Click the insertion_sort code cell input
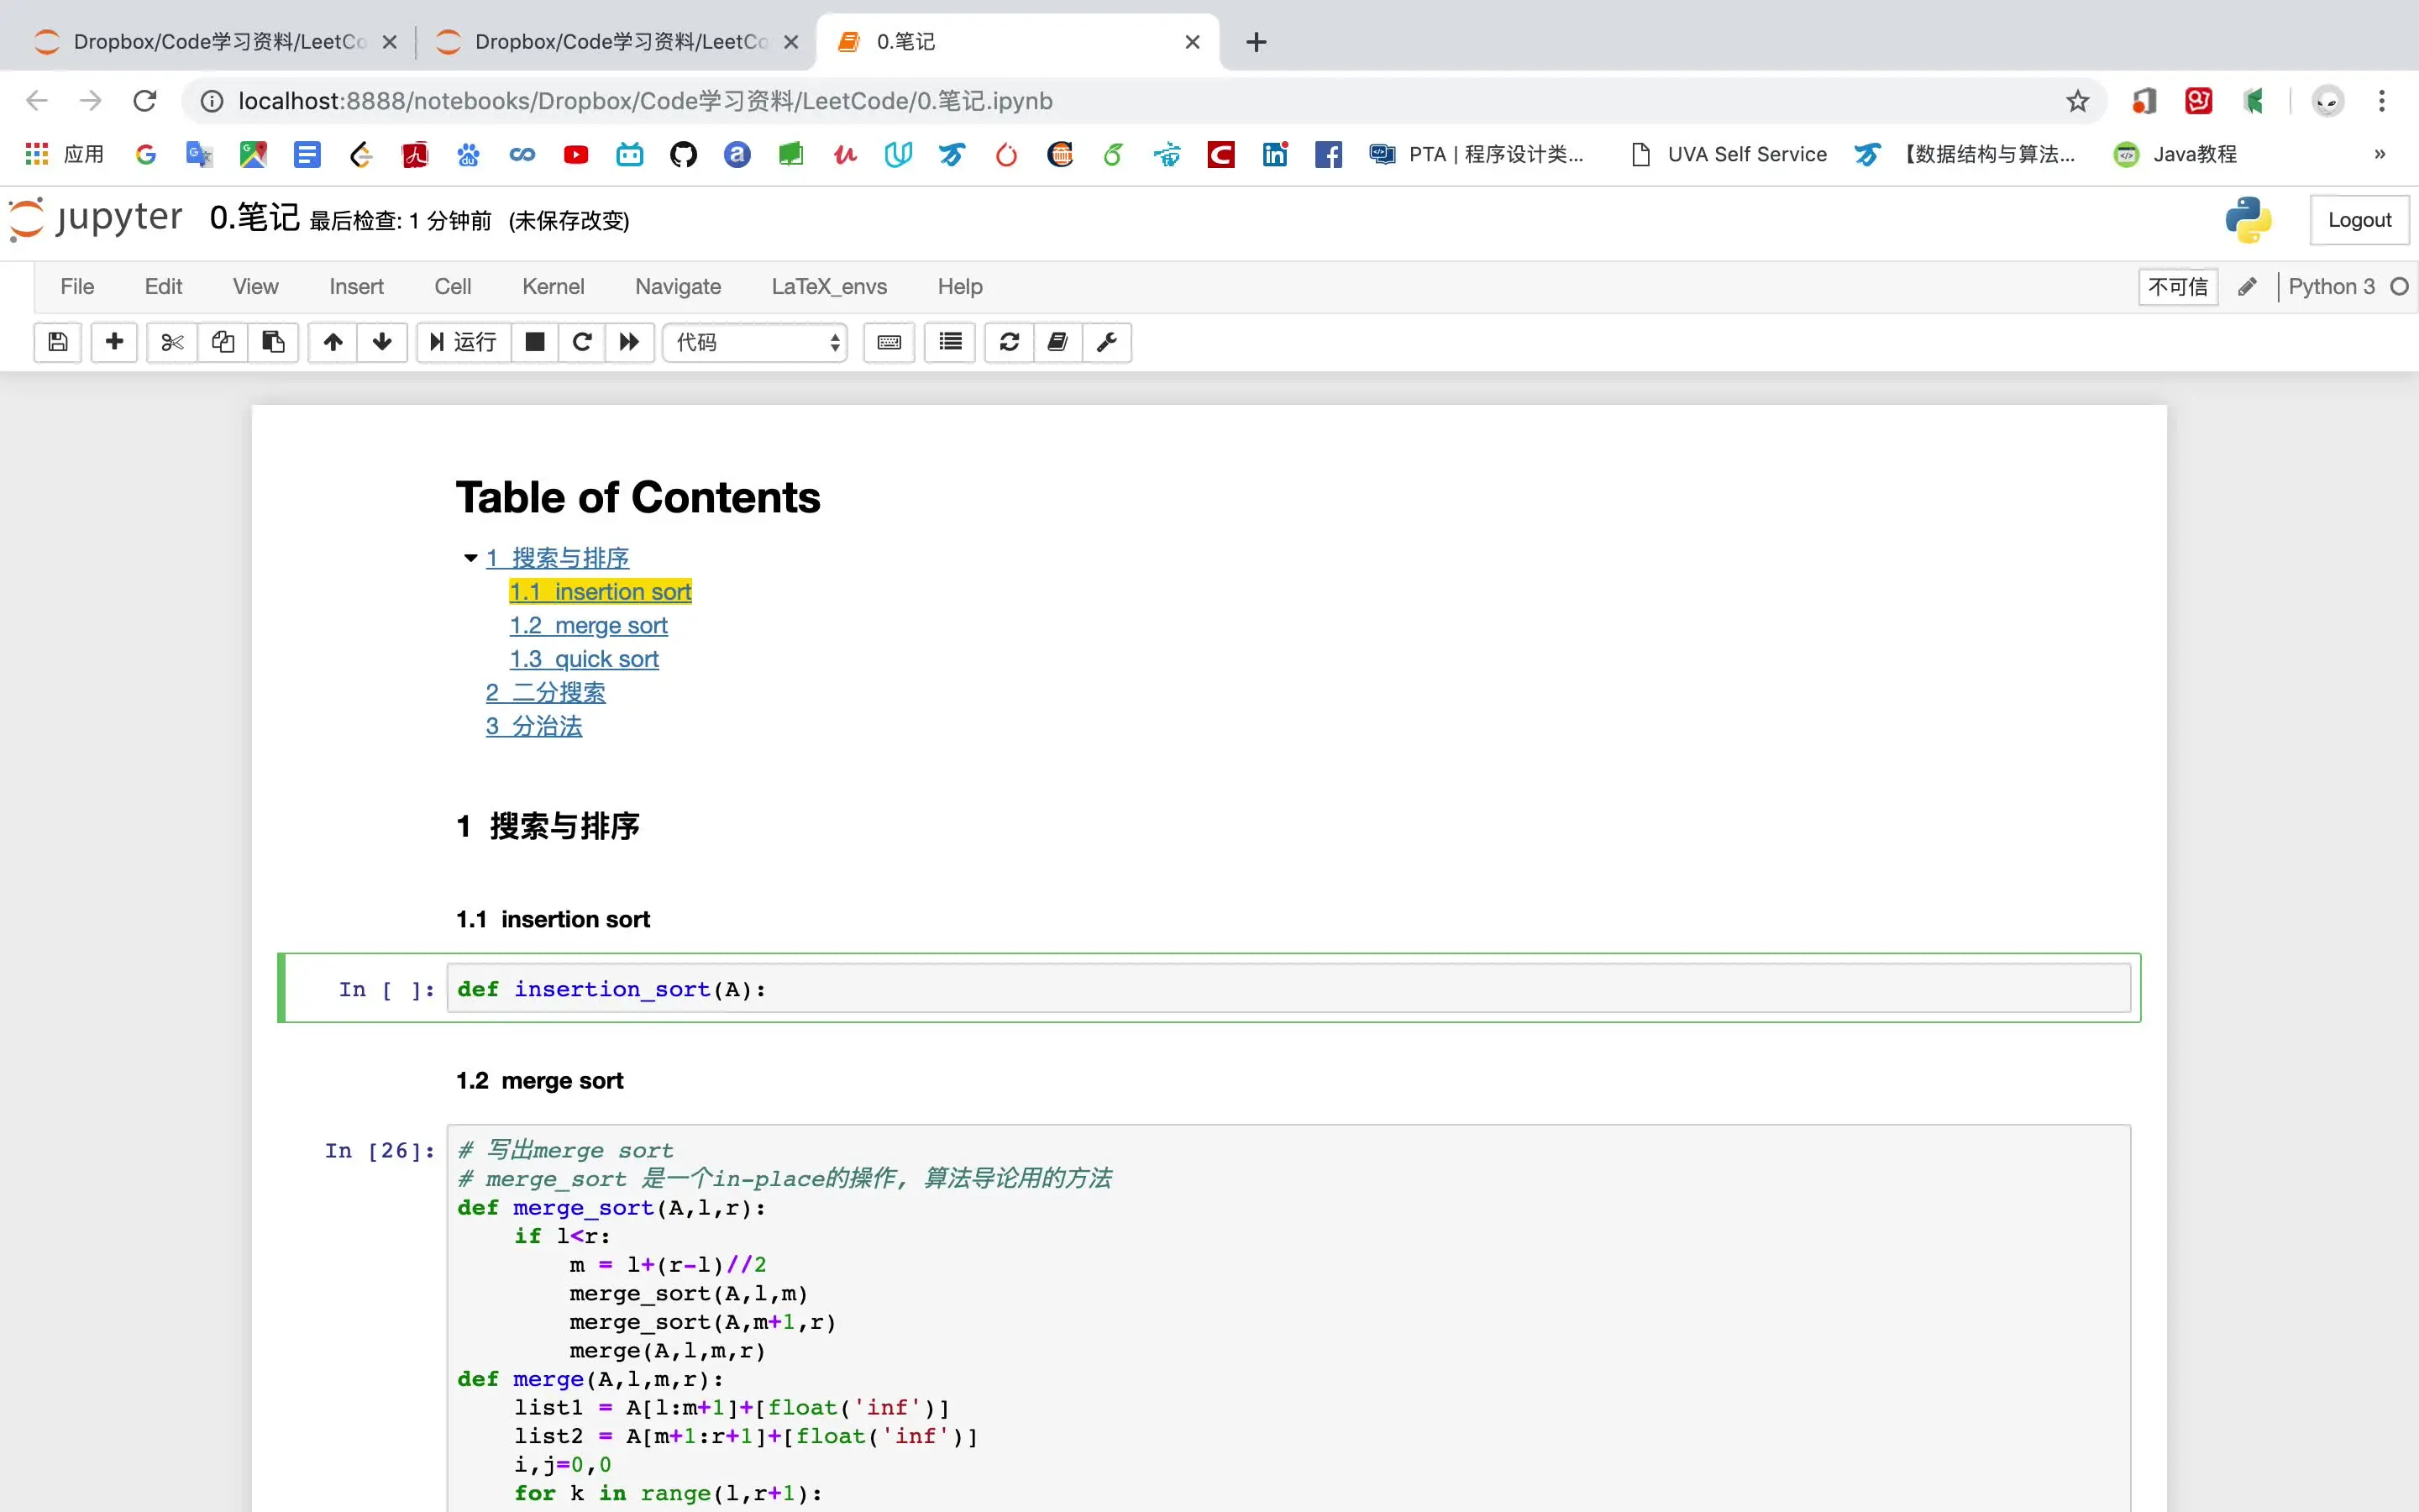This screenshot has width=2419, height=1512. [x=1288, y=989]
